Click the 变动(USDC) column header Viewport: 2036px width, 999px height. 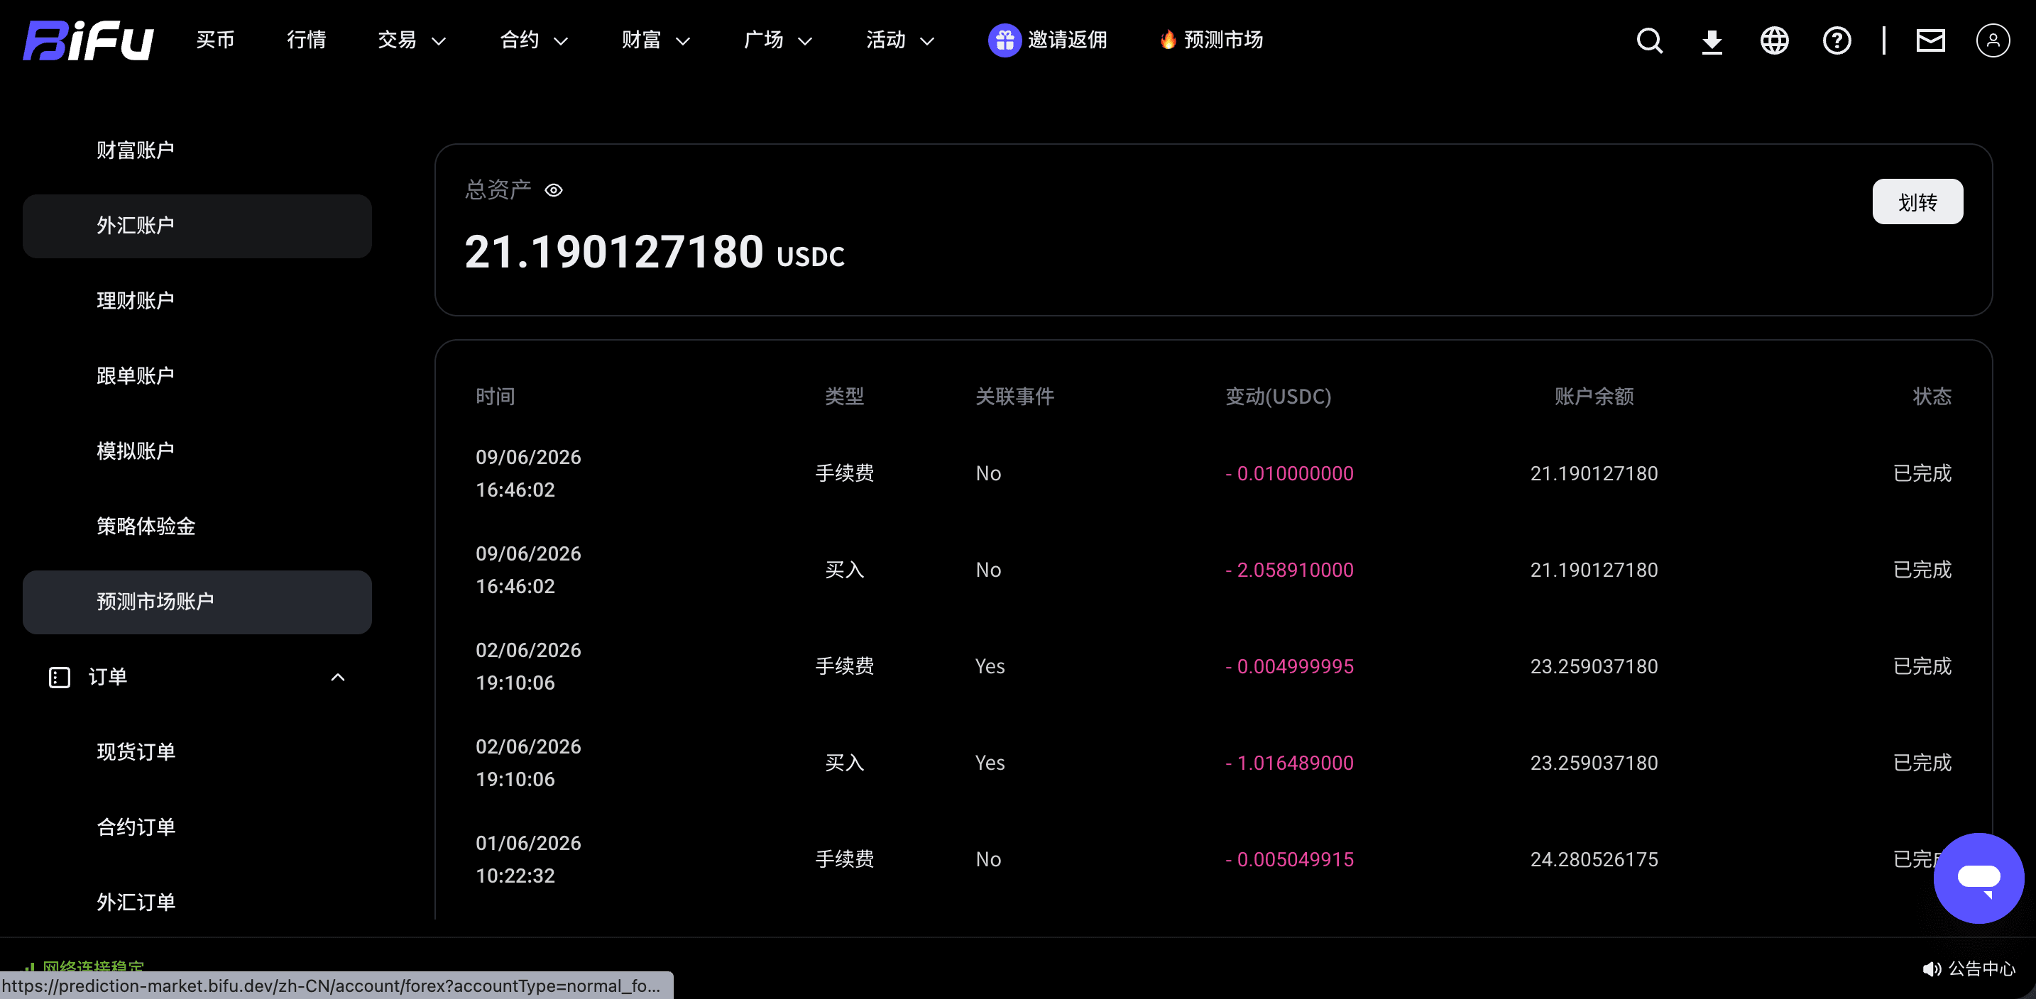pos(1278,397)
